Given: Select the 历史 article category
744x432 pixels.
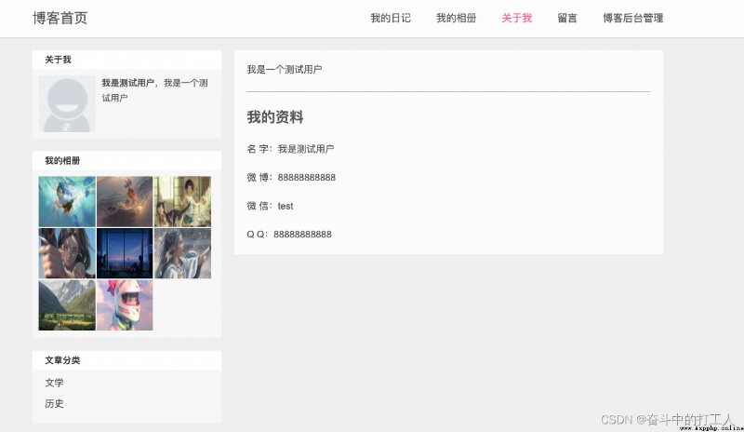Looking at the screenshot, I should 54,403.
